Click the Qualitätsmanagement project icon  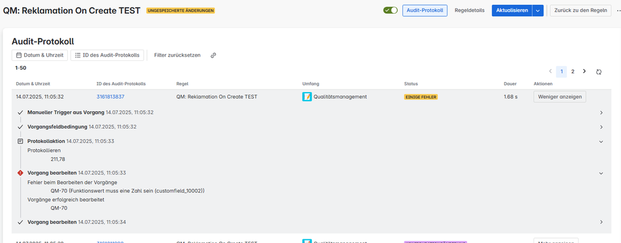pyautogui.click(x=307, y=96)
